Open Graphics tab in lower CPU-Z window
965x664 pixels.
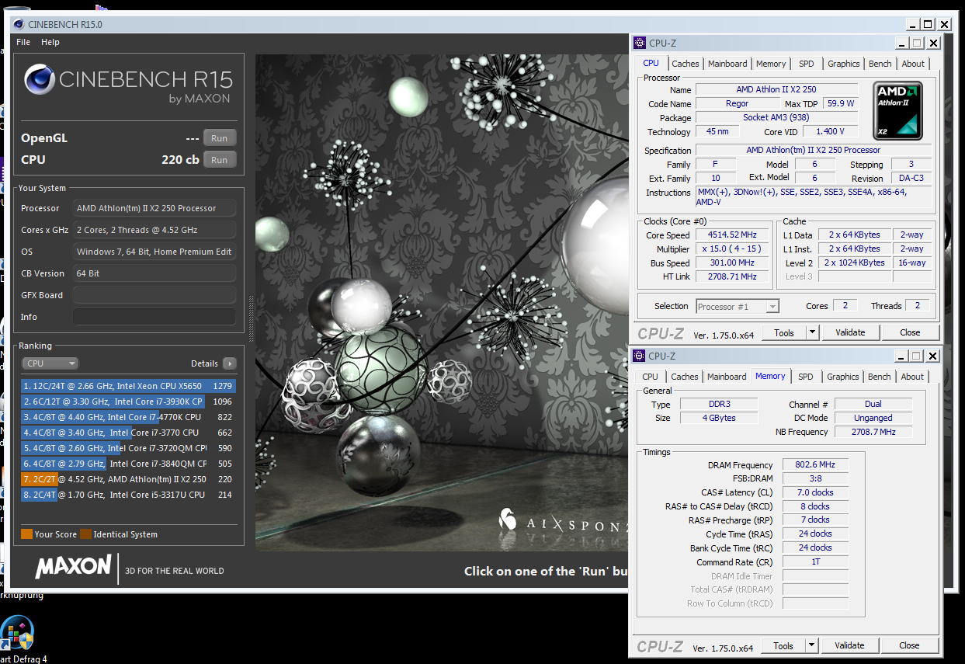tap(842, 377)
